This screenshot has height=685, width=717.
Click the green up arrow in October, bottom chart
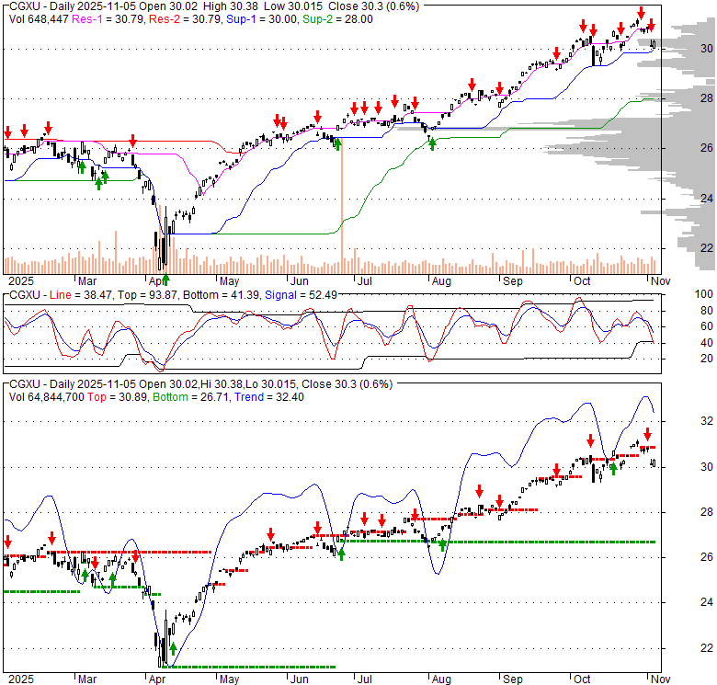613,469
